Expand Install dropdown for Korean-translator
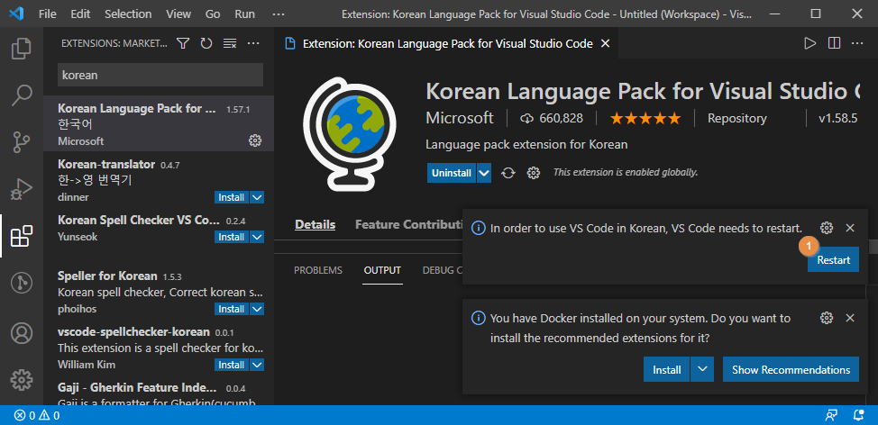The height and width of the screenshot is (425, 878). [x=257, y=197]
